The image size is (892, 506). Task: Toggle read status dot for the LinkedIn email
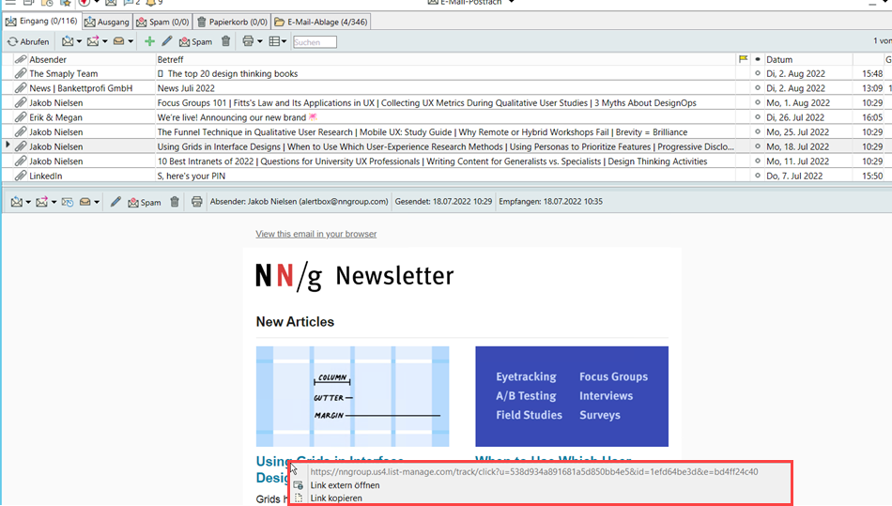click(x=757, y=176)
